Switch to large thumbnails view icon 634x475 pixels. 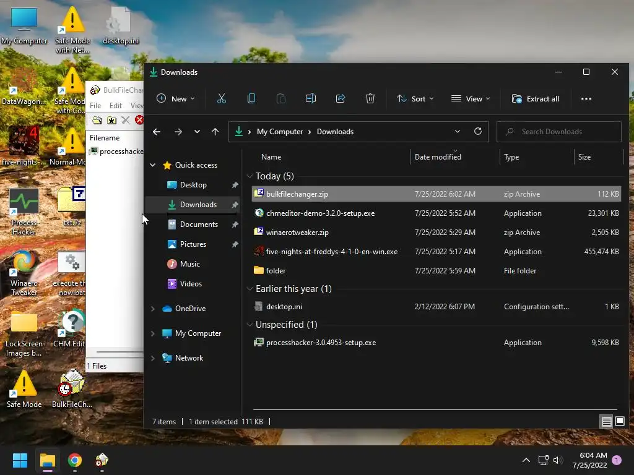point(620,422)
